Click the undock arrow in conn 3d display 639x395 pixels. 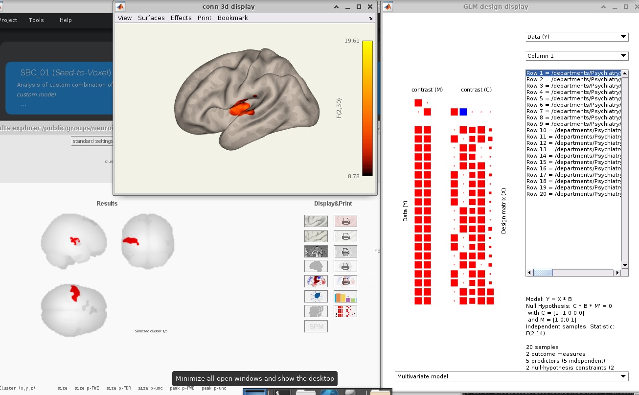[371, 18]
